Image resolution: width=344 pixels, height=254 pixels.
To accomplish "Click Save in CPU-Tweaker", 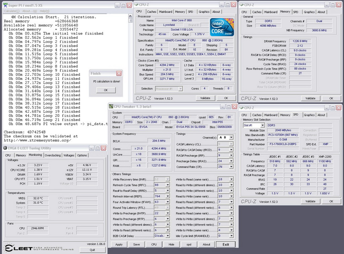I will point(136,244).
